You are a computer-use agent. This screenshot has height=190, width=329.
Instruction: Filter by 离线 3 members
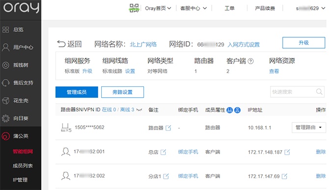click(x=127, y=109)
